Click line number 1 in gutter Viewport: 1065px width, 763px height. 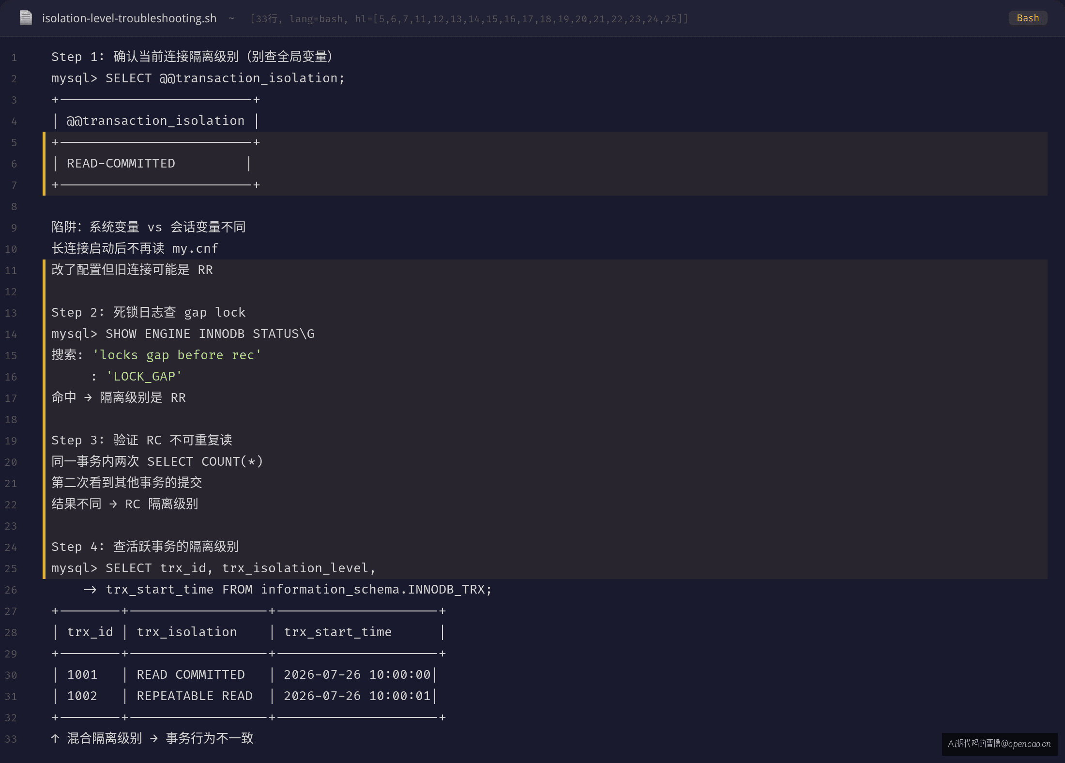(14, 57)
